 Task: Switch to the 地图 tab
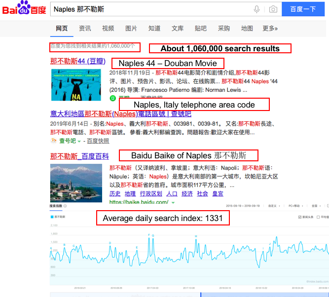[247, 28]
